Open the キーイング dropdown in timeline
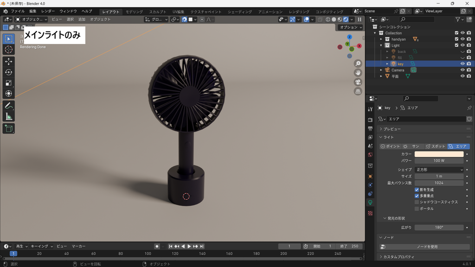Screen dimensions: 475x267 42,247
